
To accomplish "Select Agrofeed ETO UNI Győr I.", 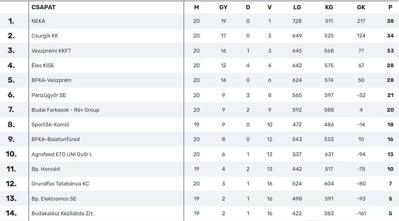I will [x=62, y=155].
